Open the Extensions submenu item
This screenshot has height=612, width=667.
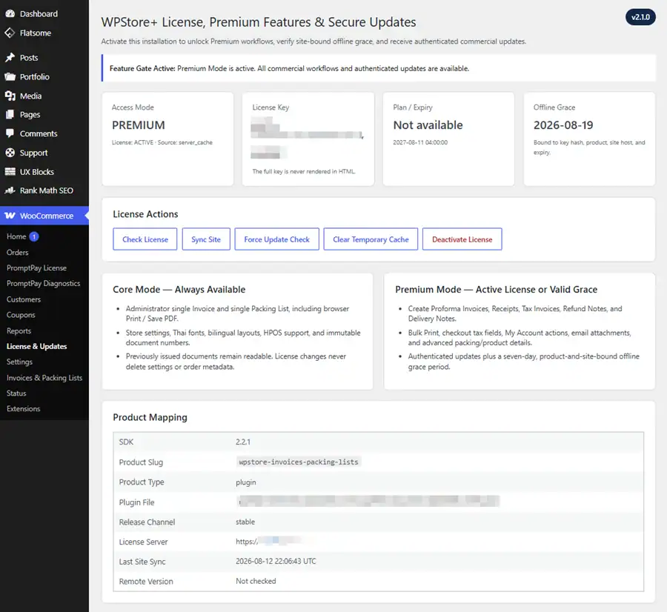click(x=24, y=409)
